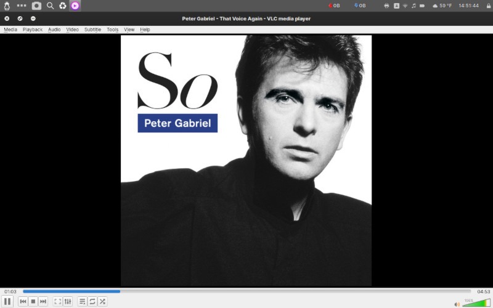Toggle total duration display 04:53
Screen dimensions: 493x308
[483, 291]
